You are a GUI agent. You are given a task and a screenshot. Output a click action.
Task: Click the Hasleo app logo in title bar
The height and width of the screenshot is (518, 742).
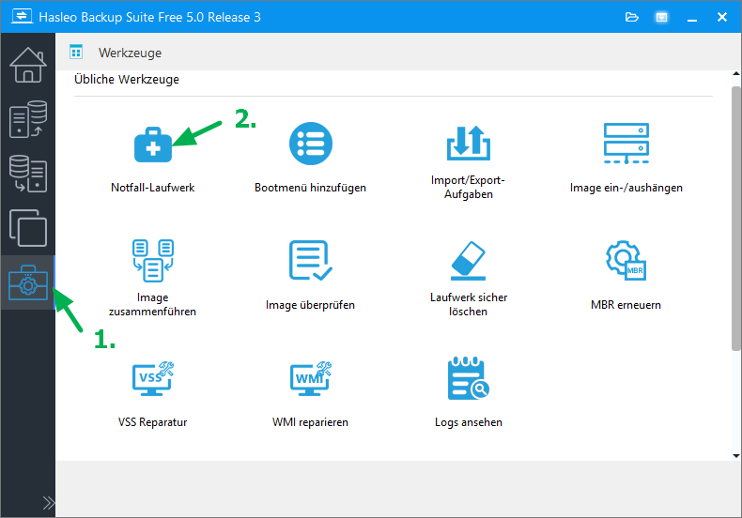tap(22, 16)
